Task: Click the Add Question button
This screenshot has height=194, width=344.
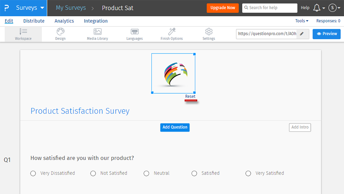Action: tap(175, 127)
